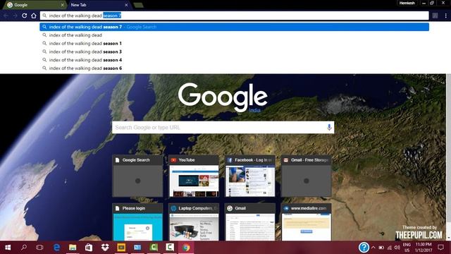Click the Hemkesh profile button
Screen dimensions: 451x254
(x=407, y=3)
